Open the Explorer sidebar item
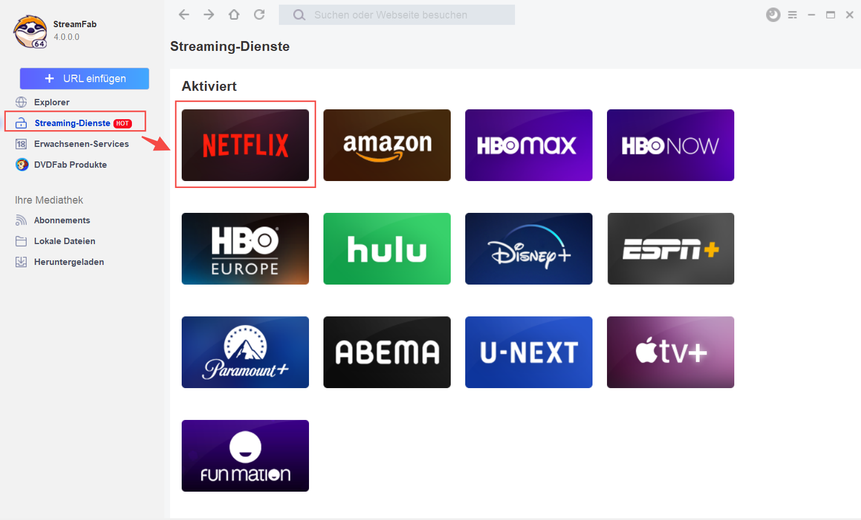 [51, 102]
